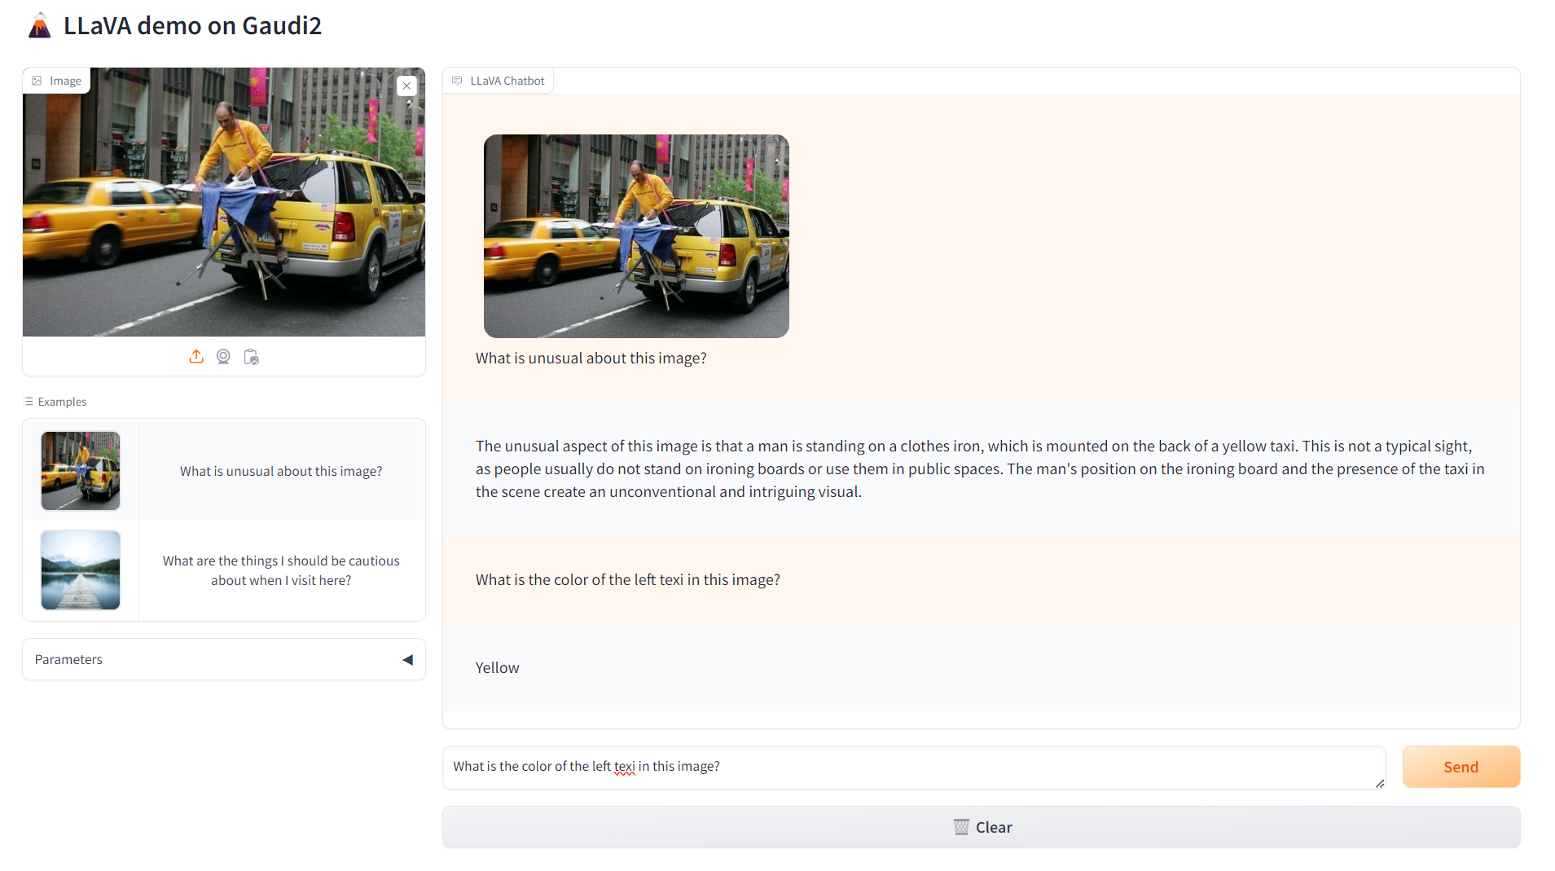Click the text box resize handle
The image size is (1555, 871).
pos(1379,783)
